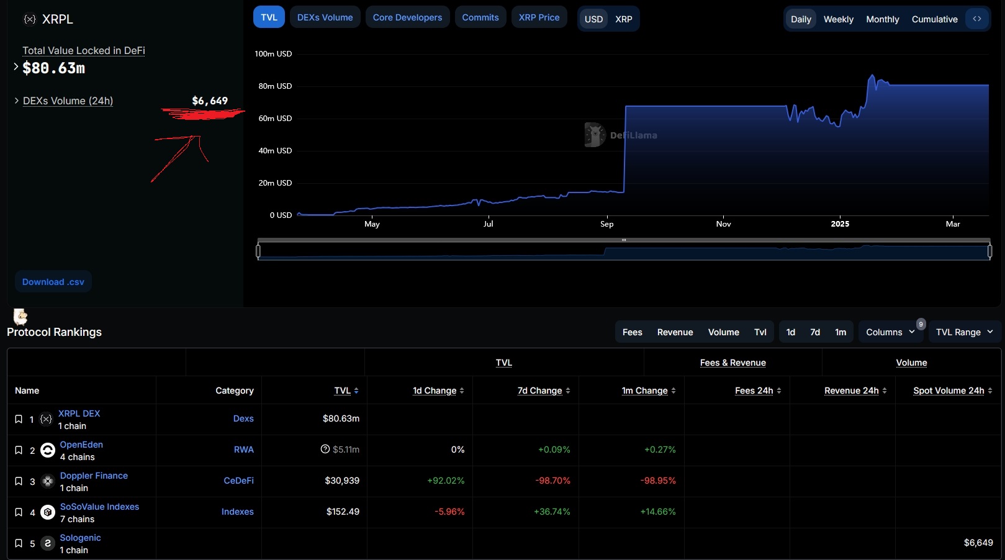Open SoSoValue Indexes protocol page

99,507
